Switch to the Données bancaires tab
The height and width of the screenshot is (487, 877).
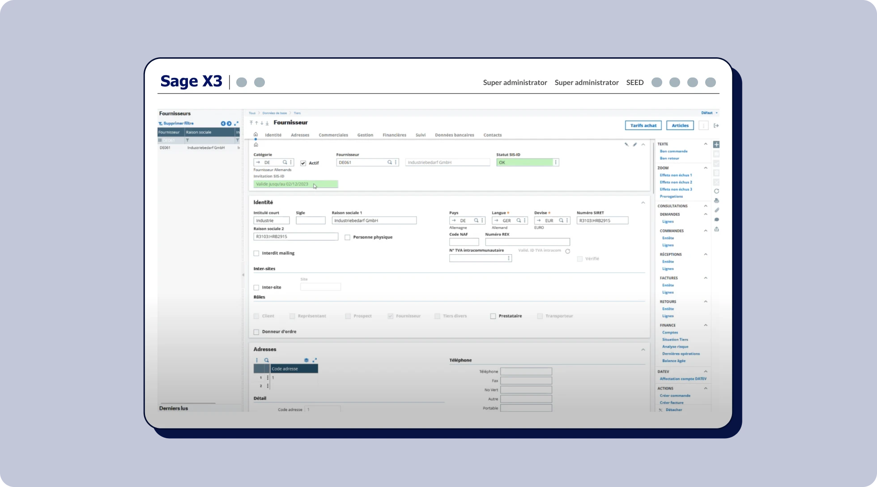[454, 135]
